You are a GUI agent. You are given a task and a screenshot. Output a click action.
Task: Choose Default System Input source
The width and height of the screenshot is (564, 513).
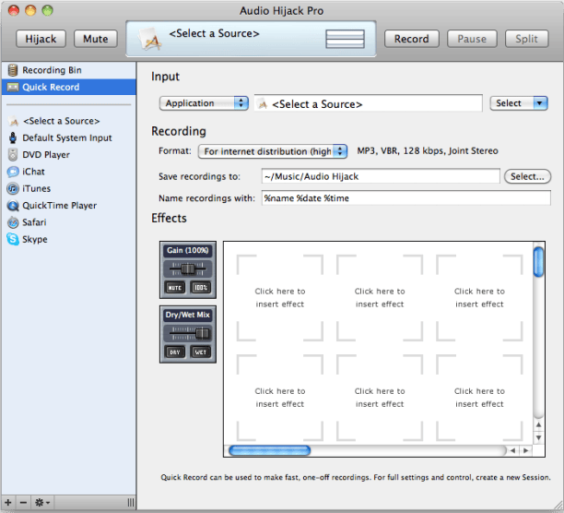pos(69,137)
